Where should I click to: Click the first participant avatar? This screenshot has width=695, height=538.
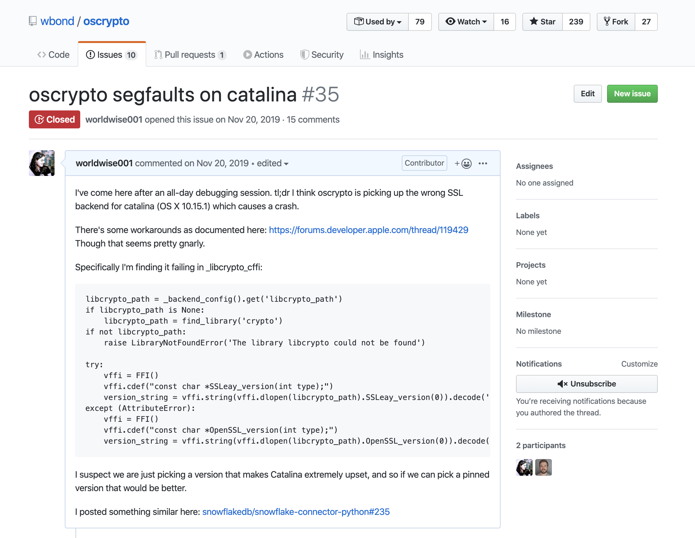click(524, 467)
